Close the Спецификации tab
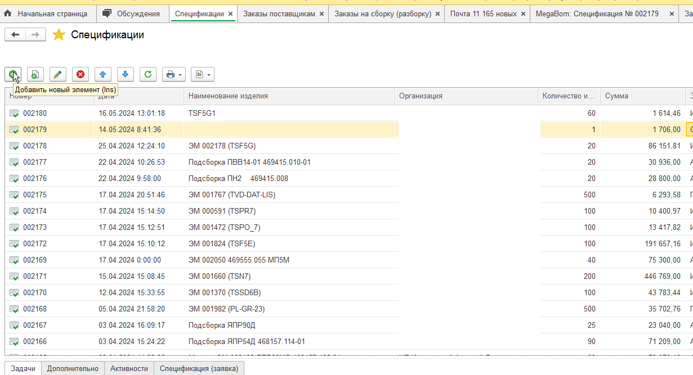 (x=230, y=13)
